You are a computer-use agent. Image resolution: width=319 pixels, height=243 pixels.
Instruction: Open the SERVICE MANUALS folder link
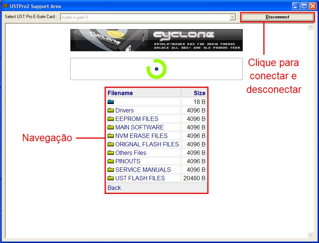click(x=143, y=170)
